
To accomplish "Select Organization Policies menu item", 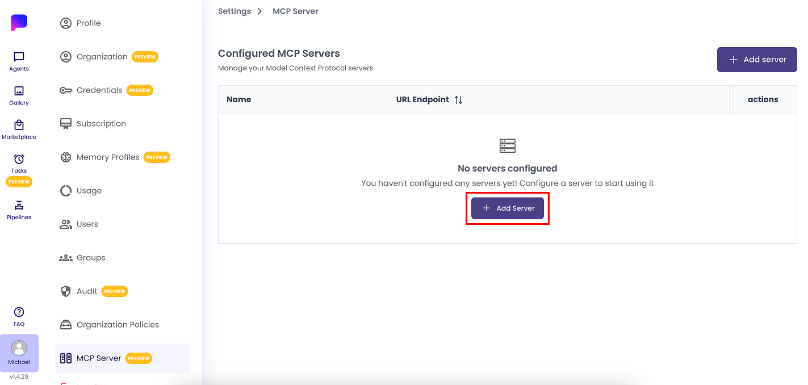I will (x=123, y=325).
